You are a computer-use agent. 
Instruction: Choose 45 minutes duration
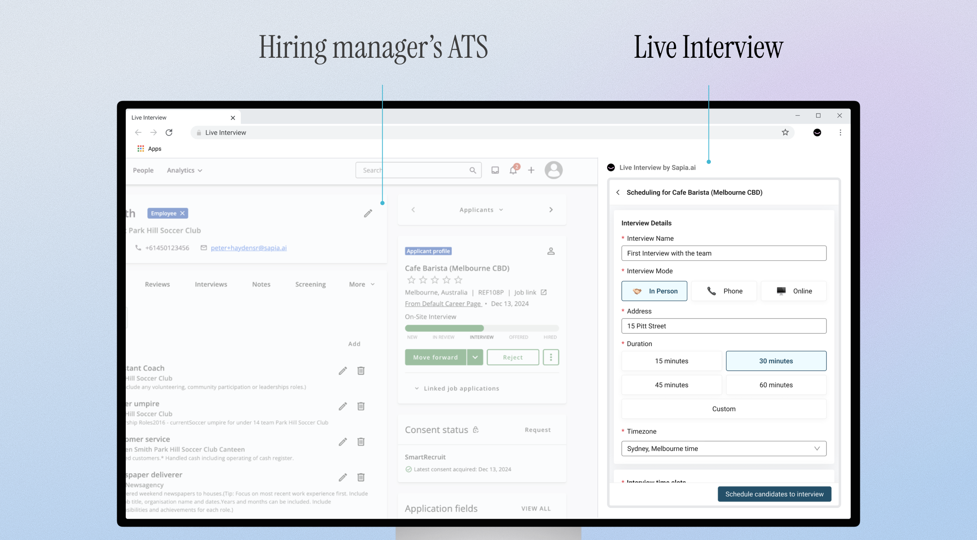(x=671, y=385)
